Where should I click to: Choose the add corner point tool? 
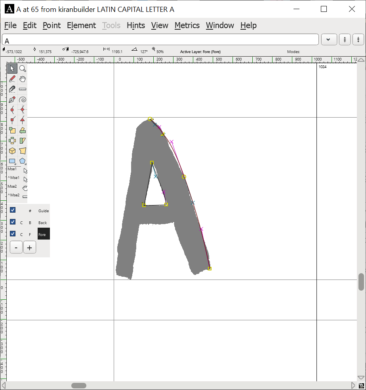(x=12, y=120)
